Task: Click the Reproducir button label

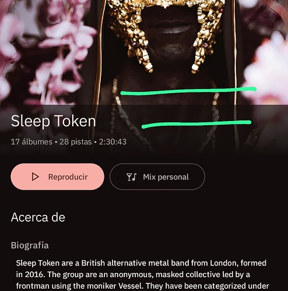Action: (x=68, y=177)
